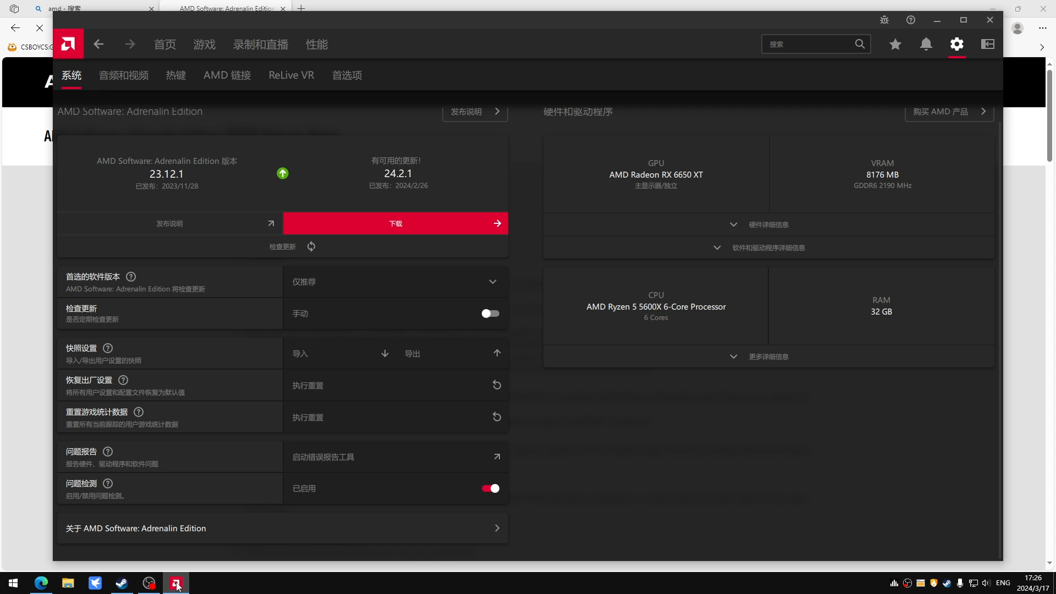Switch to AMD 链接 settings tab
Screen dimensions: 1056x594
[x=227, y=75]
